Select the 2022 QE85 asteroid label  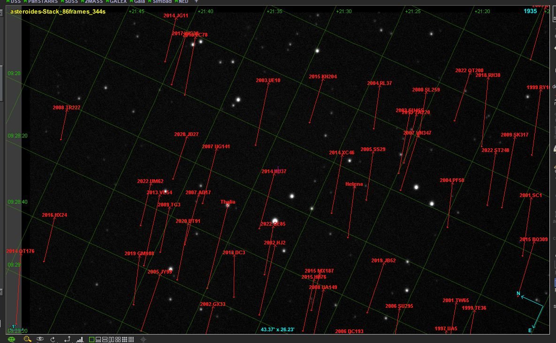273,224
